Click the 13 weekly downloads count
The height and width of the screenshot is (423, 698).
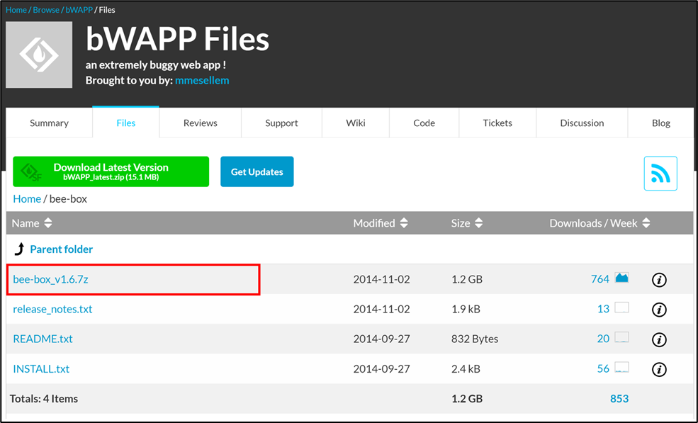pyautogui.click(x=603, y=308)
